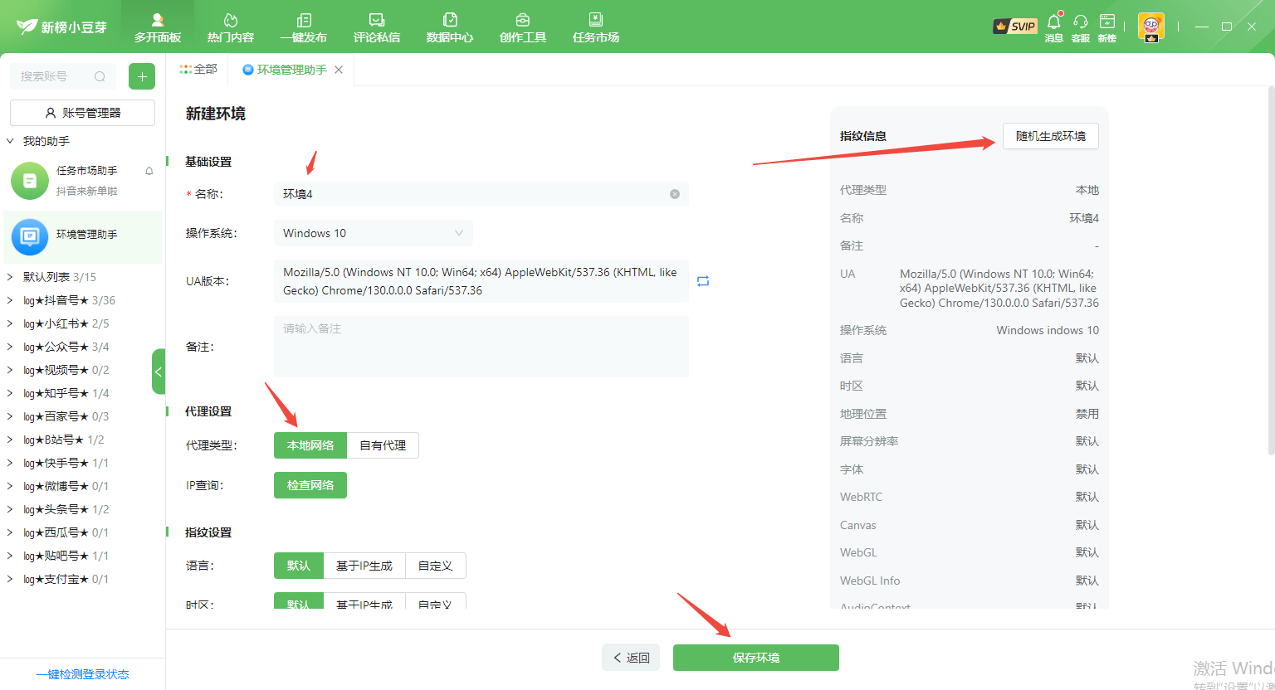Click the 备注 textarea
This screenshot has height=690, width=1275.
(481, 347)
